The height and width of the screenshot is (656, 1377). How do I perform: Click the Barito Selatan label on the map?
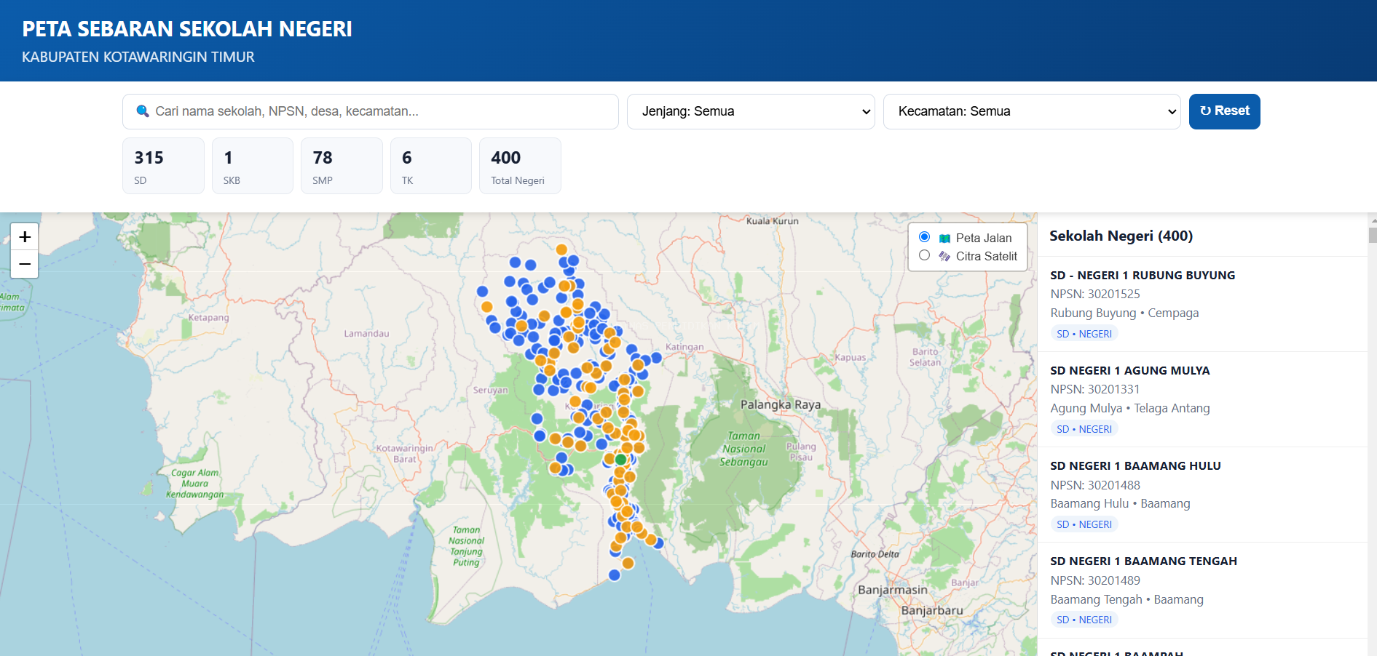(925, 357)
